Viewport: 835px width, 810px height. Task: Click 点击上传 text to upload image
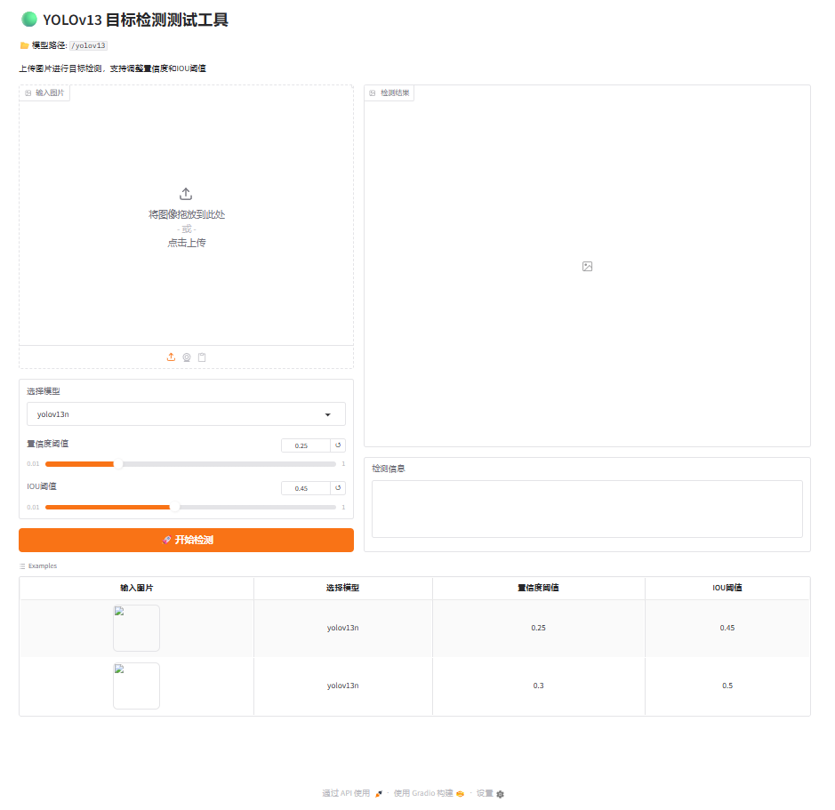point(187,243)
